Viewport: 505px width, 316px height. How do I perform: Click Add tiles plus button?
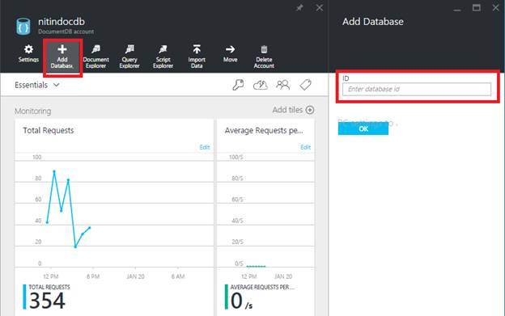tap(309, 110)
